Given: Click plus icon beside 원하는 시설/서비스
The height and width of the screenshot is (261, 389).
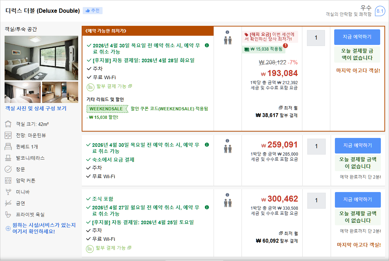Looking at the screenshot, I should click(x=8, y=228).
